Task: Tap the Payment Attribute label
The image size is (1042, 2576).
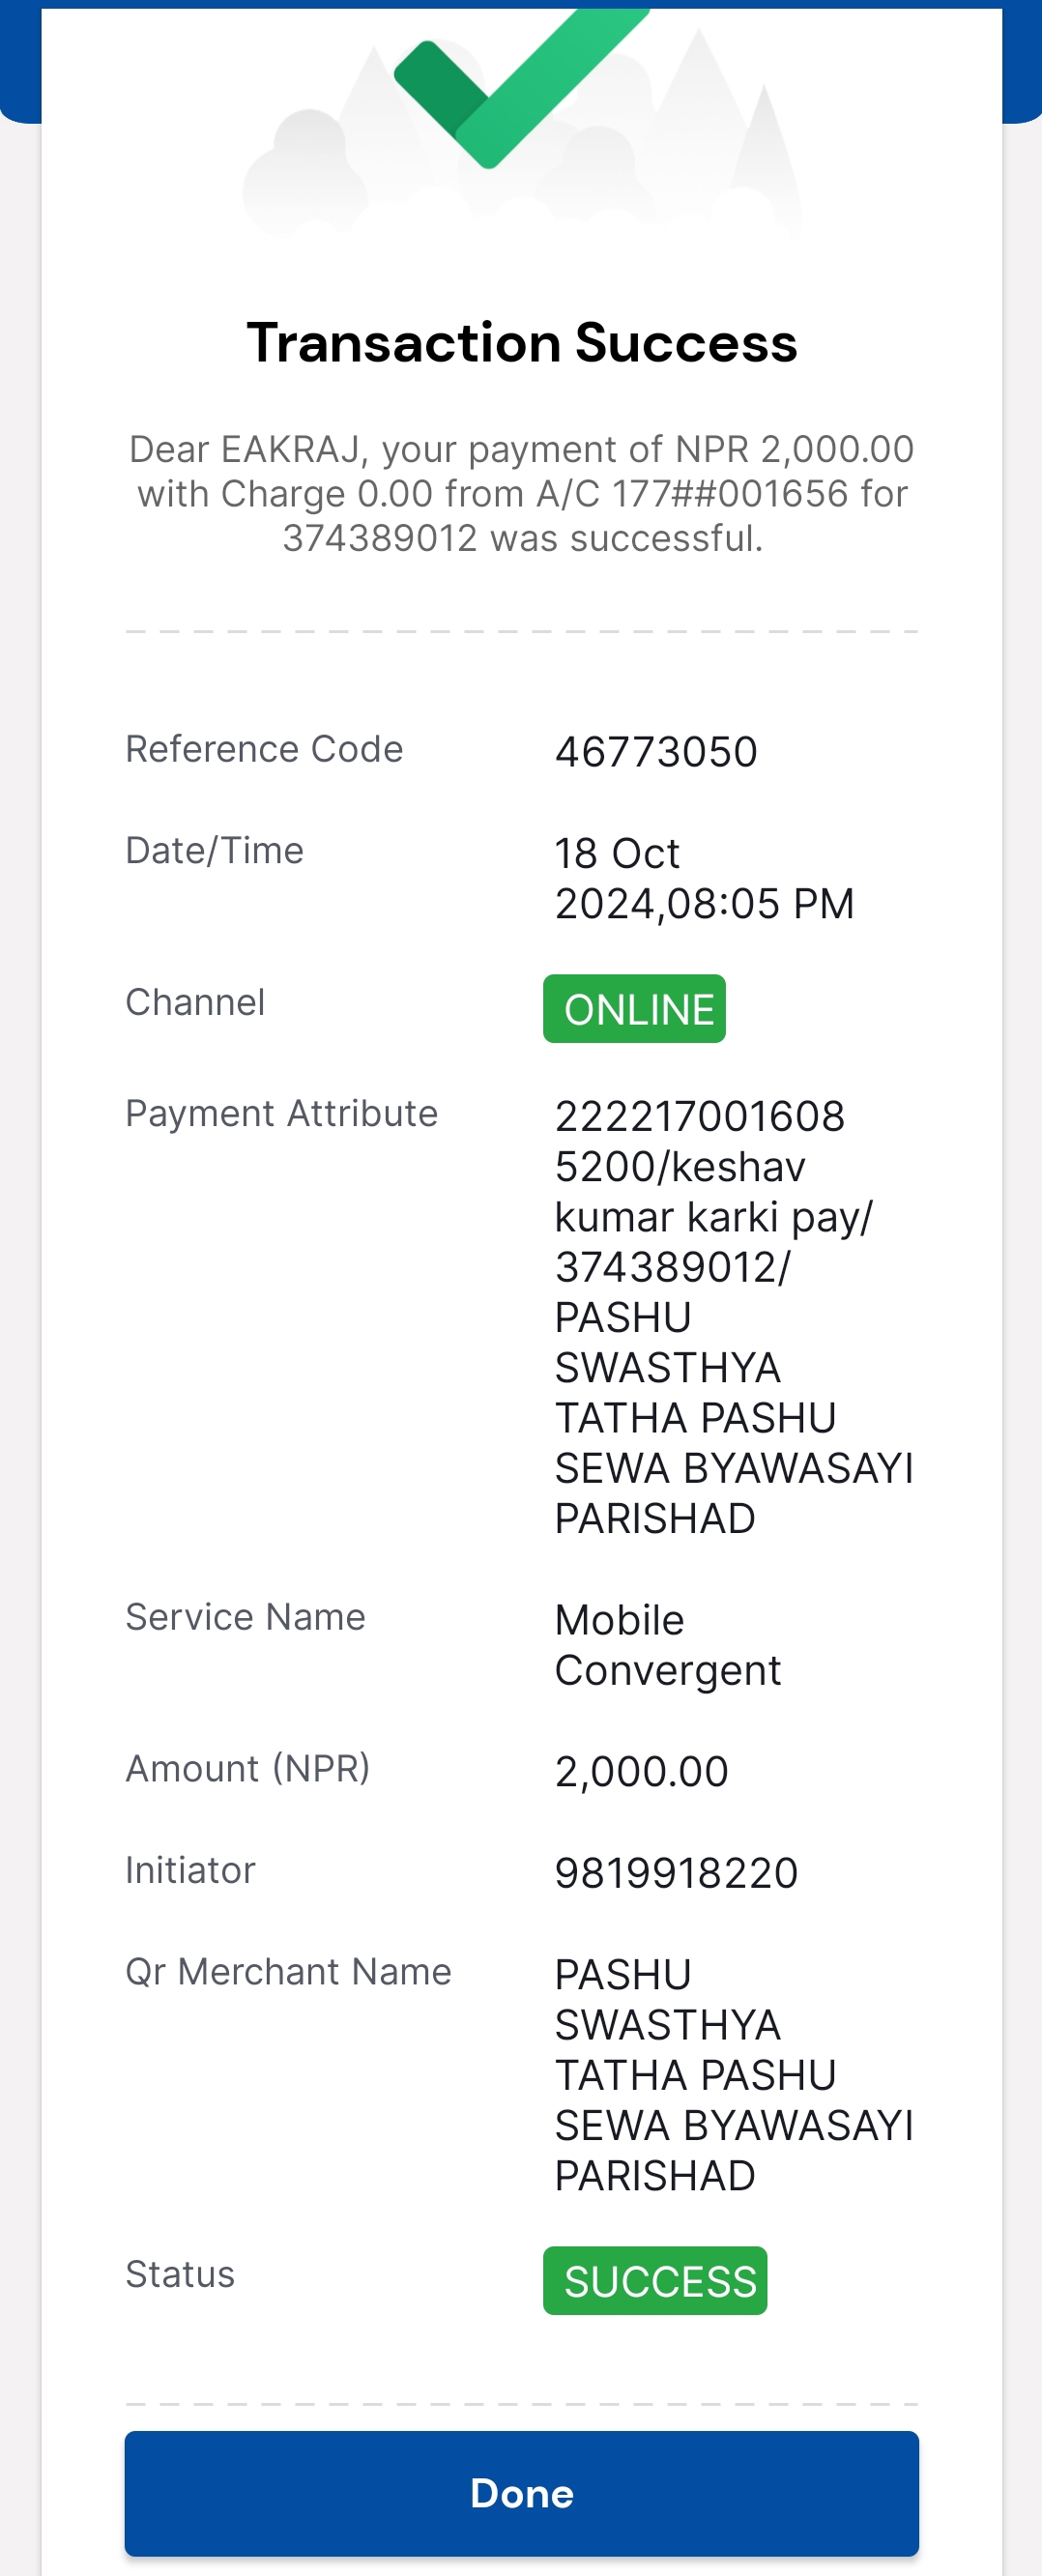Action: tap(281, 1113)
